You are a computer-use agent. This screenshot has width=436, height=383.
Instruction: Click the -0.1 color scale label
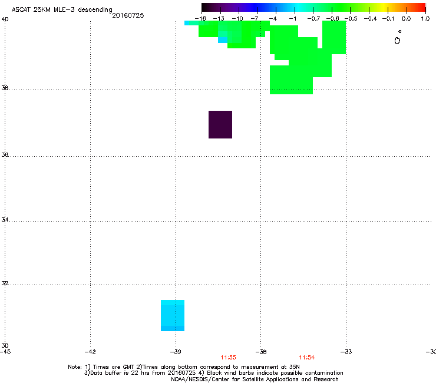click(x=388, y=19)
